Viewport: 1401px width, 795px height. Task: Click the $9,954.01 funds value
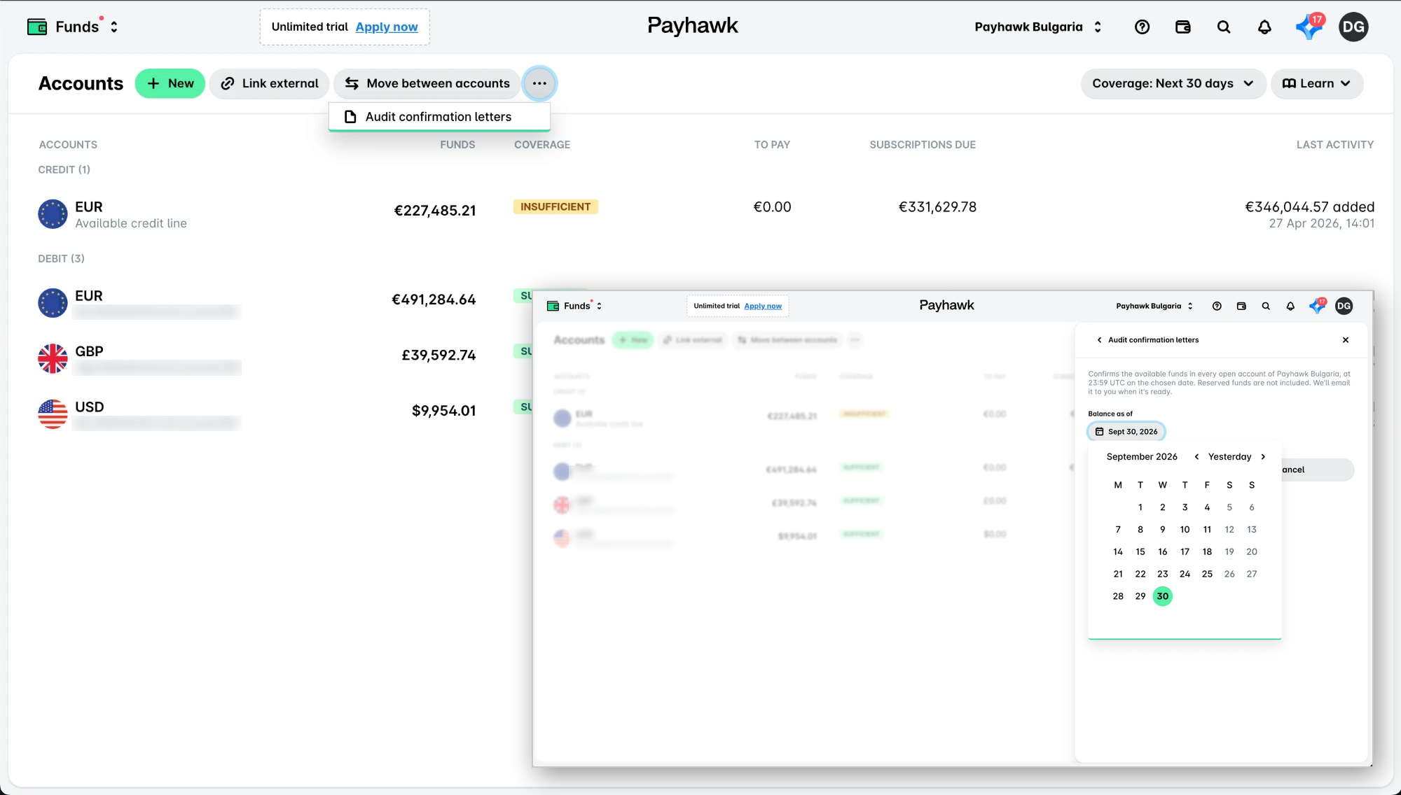443,411
